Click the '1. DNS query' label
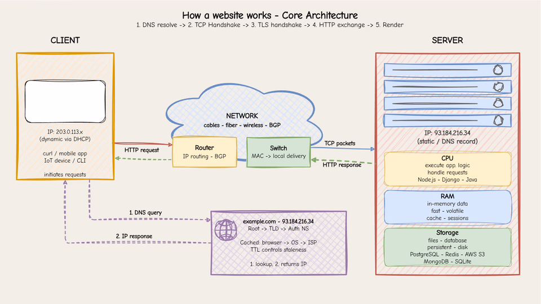541x304 pixels. [x=145, y=213]
